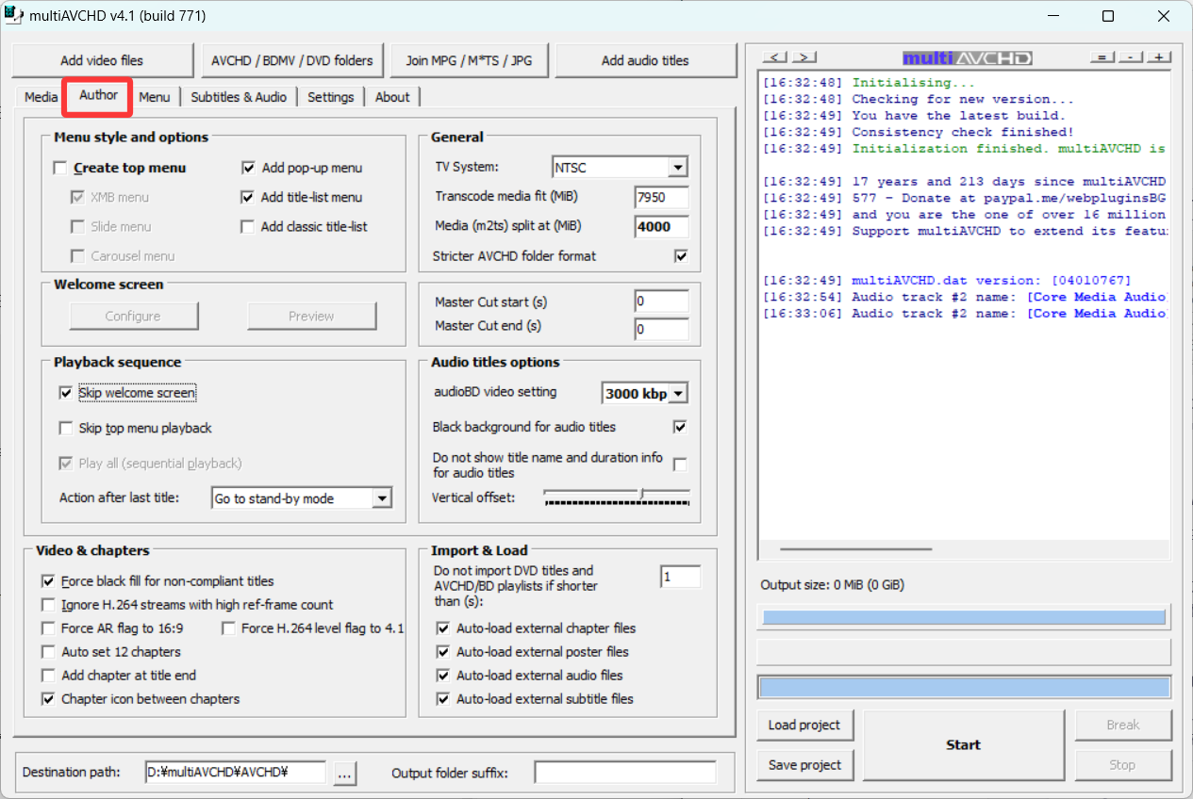Click the '+' log font increase button
1193x799 pixels.
pos(1158,57)
